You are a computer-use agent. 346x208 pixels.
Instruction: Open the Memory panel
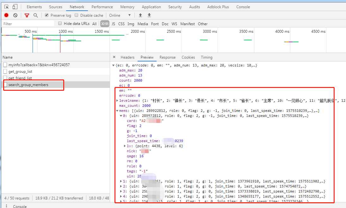127,7
